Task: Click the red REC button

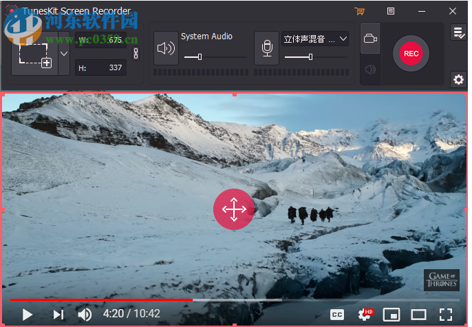Action: pos(411,54)
